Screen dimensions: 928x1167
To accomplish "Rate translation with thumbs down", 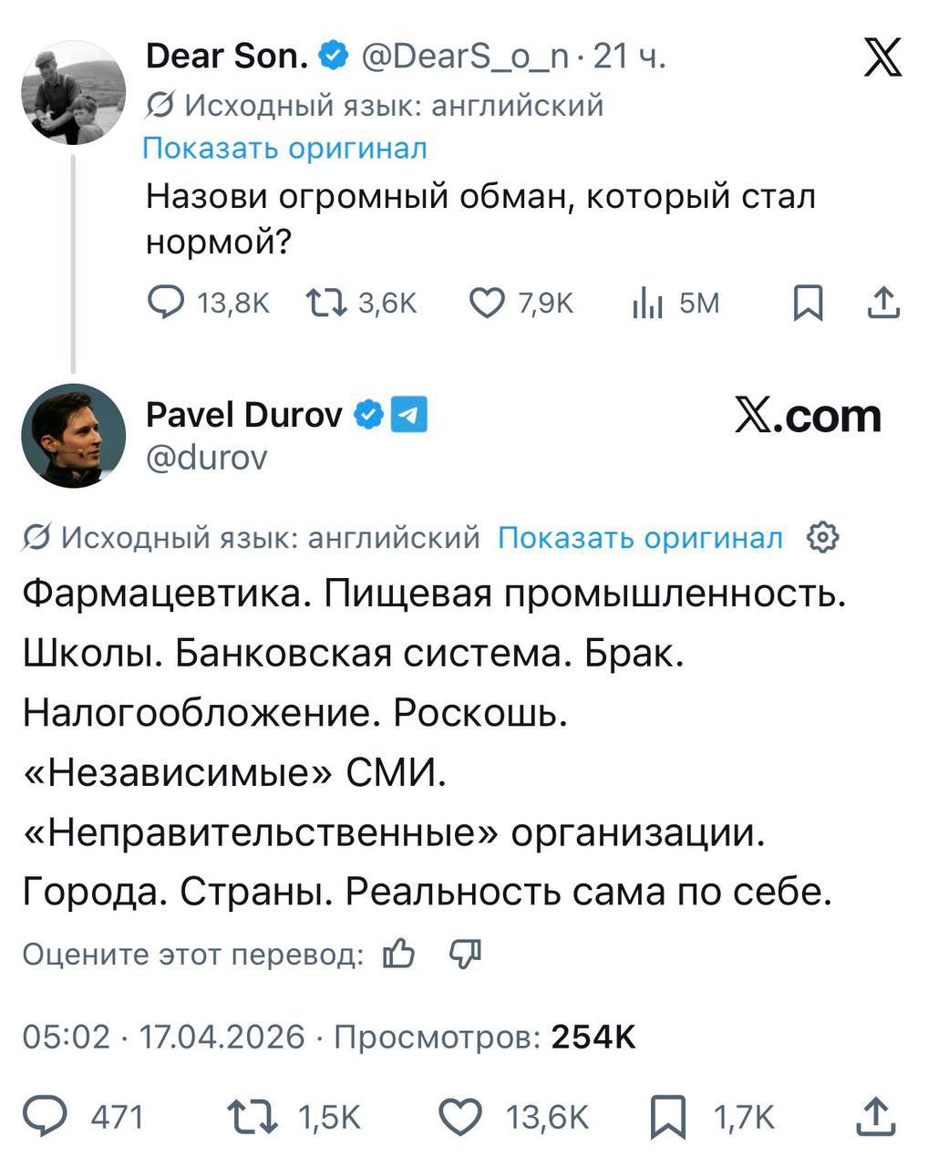I will (x=465, y=954).
